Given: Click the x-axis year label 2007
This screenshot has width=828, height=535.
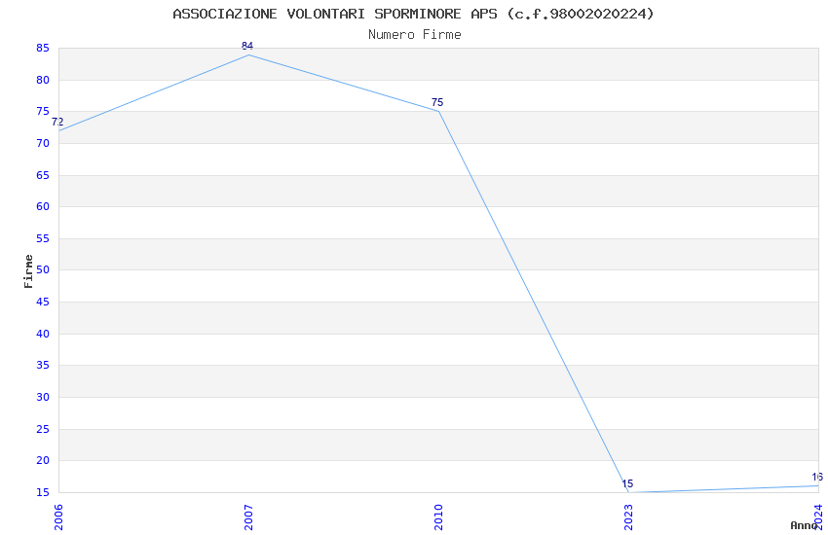Looking at the screenshot, I should (x=248, y=517).
